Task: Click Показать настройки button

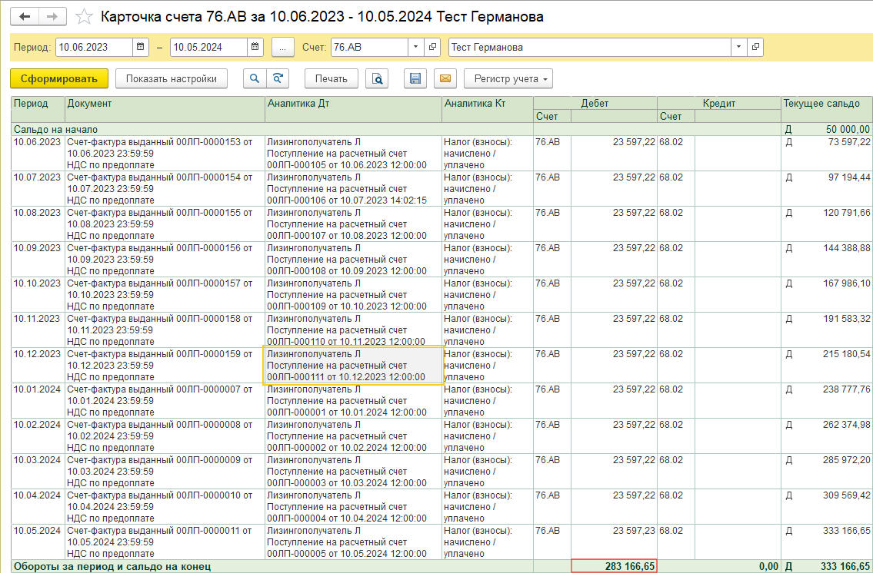Action: [172, 78]
